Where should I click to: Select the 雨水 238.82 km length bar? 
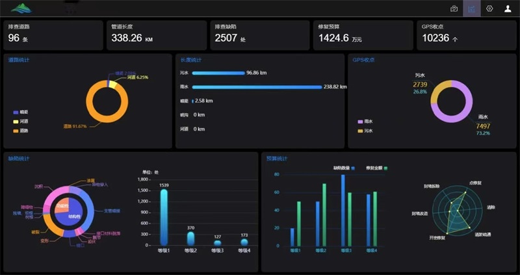[x=257, y=86]
